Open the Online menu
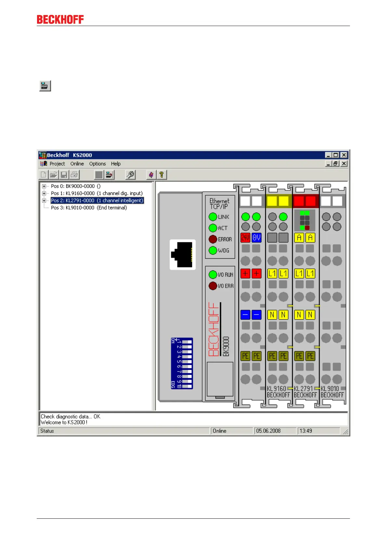Viewport: 387px width, 548px height. coord(77,164)
